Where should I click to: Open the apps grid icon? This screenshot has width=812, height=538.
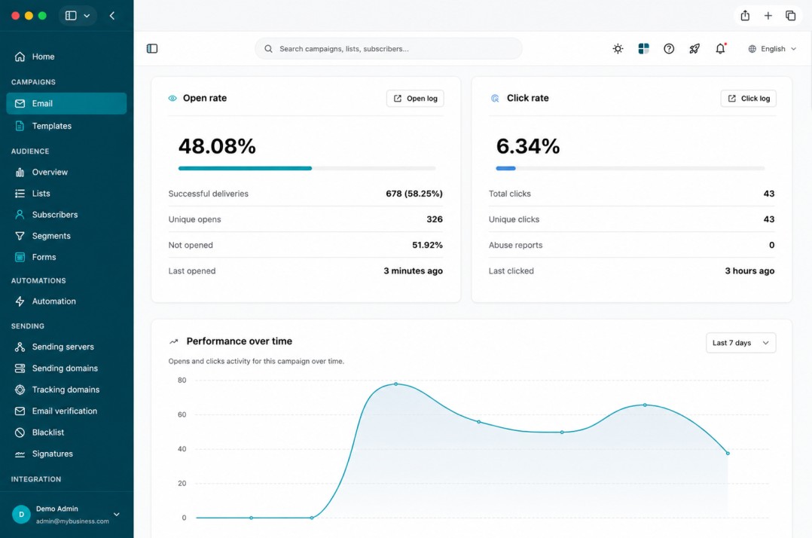643,49
